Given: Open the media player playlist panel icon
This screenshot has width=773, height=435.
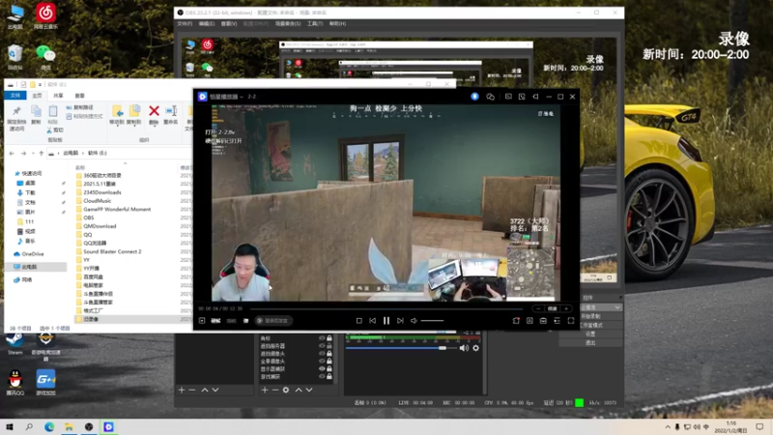Looking at the screenshot, I should [x=558, y=321].
